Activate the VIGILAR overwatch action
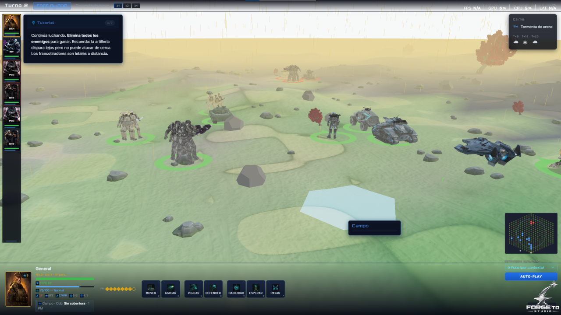The image size is (561, 315). [x=194, y=289]
